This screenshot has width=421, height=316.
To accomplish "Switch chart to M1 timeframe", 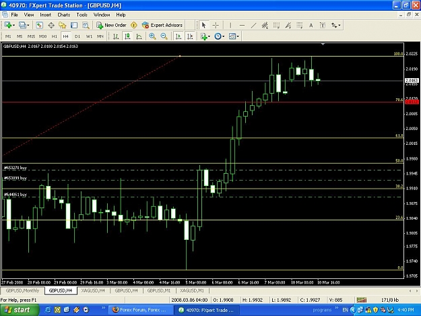I will coord(8,36).
